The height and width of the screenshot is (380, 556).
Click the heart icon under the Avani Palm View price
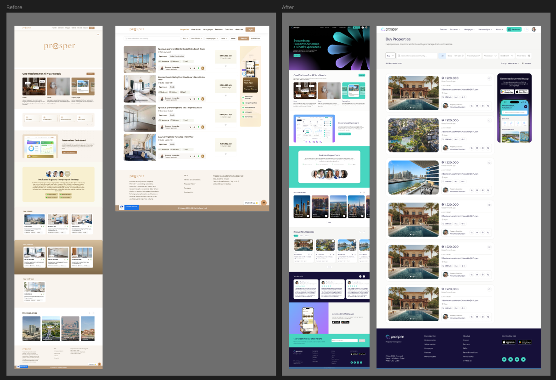pyautogui.click(x=225, y=95)
